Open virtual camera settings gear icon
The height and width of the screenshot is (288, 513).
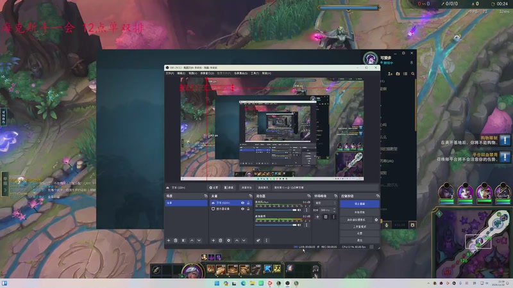coord(376,220)
